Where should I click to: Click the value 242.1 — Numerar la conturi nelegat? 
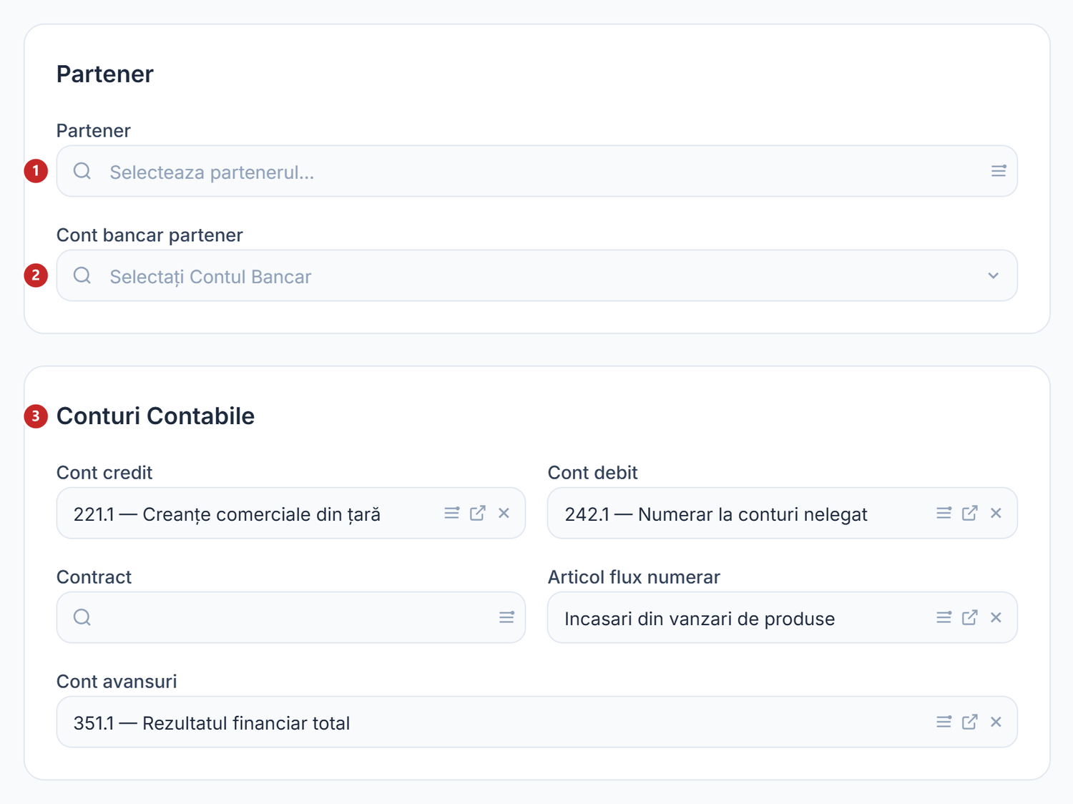click(x=716, y=514)
